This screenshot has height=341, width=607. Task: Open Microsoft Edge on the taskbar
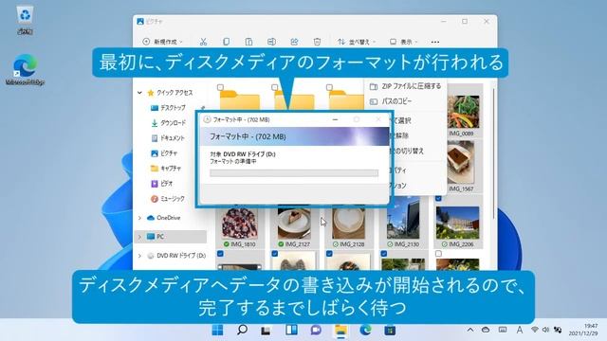tap(365, 330)
